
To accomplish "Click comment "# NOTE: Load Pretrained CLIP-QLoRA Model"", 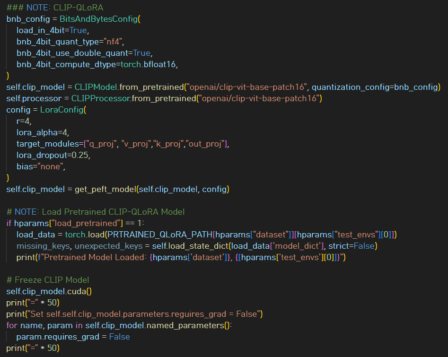I will coord(96,212).
